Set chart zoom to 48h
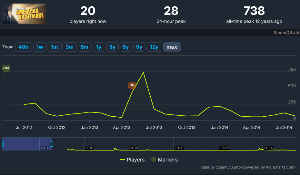This screenshot has width=300, height=175. (23, 47)
